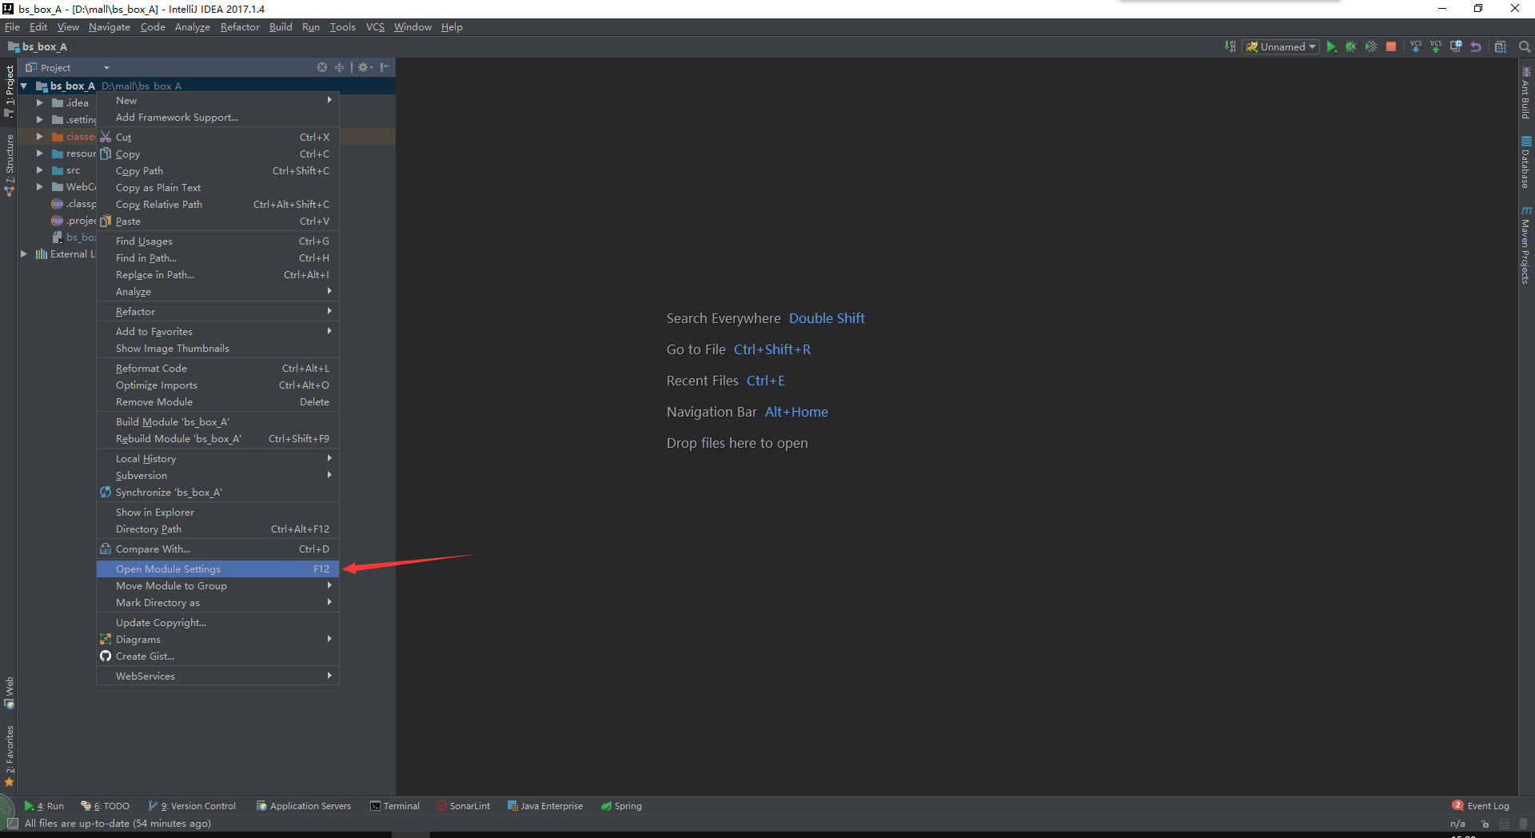Select Rebuild Module 'bs_box_A'
Viewport: 1535px width, 838px height.
pos(217,438)
